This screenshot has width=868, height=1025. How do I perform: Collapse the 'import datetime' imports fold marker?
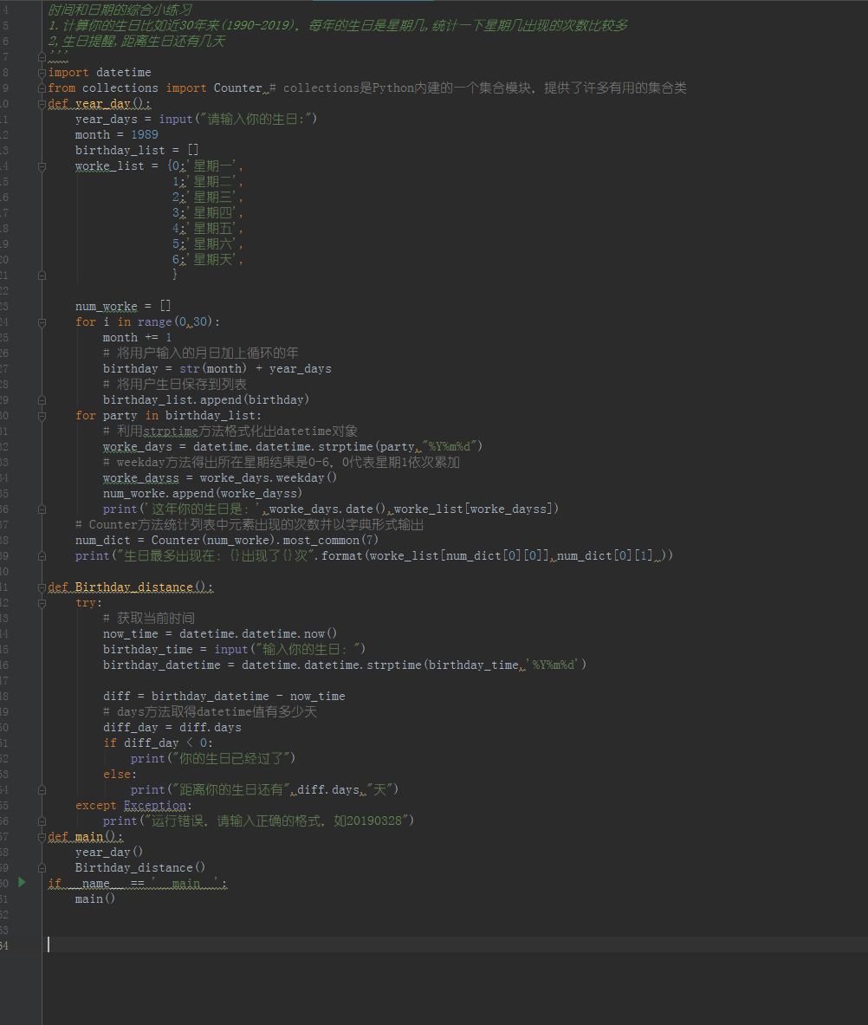pos(42,73)
